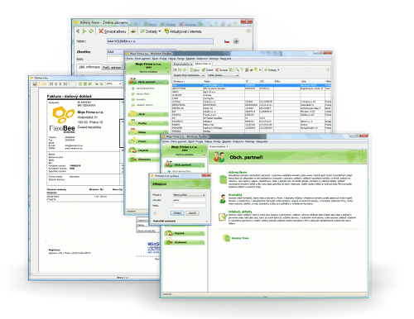The height and width of the screenshot is (319, 414).
Task: Open the Doklady dropdown in address window
Action: [151, 31]
